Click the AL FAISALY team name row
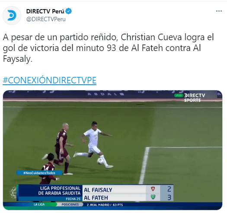 click(121, 189)
